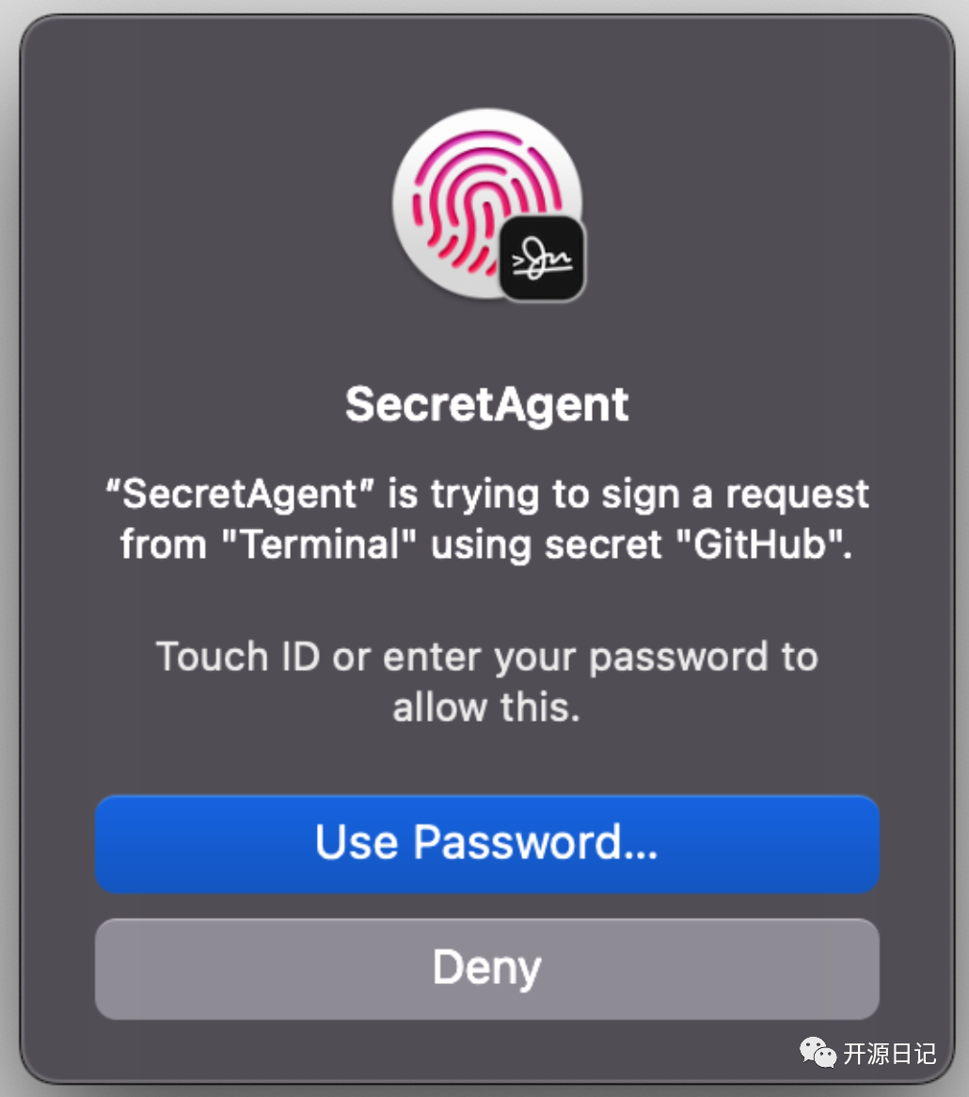Click the "is trying to sign a request" text
Image resolution: width=969 pixels, height=1097 pixels.
click(628, 494)
